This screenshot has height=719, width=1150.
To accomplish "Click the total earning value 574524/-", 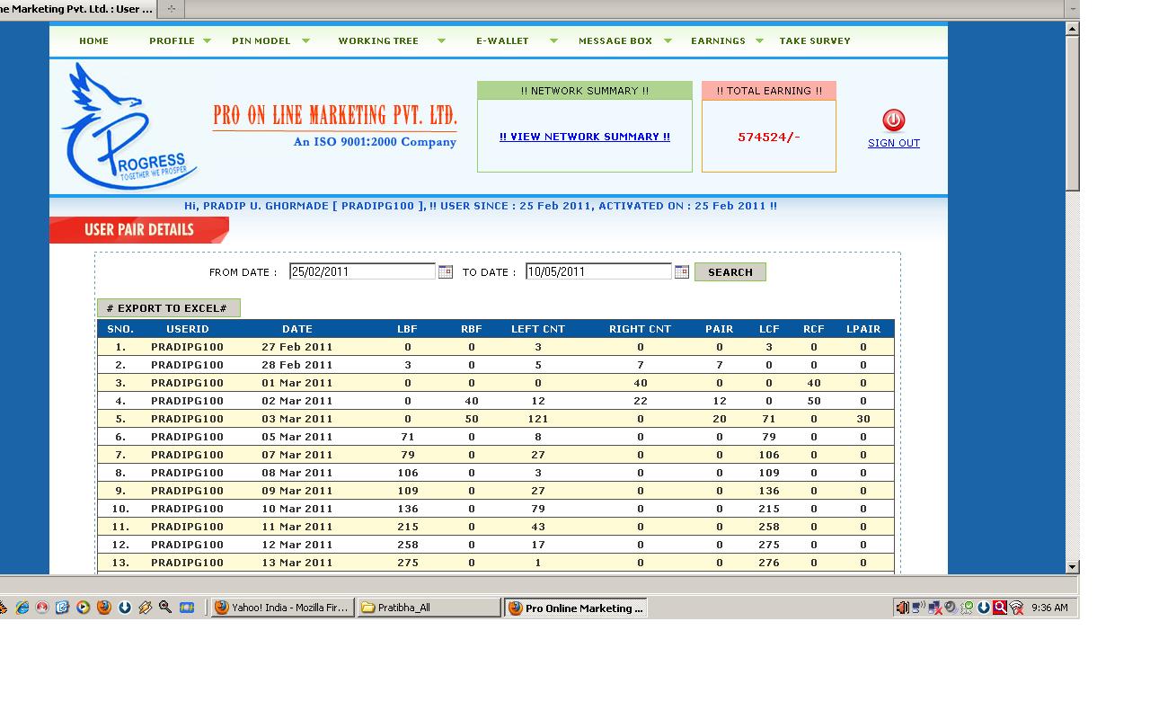I will (x=769, y=137).
